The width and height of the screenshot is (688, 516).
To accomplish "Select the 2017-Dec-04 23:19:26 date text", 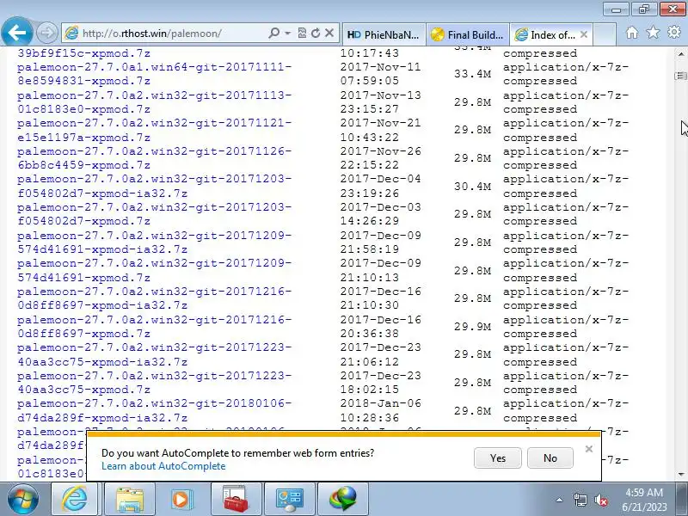I will point(380,187).
